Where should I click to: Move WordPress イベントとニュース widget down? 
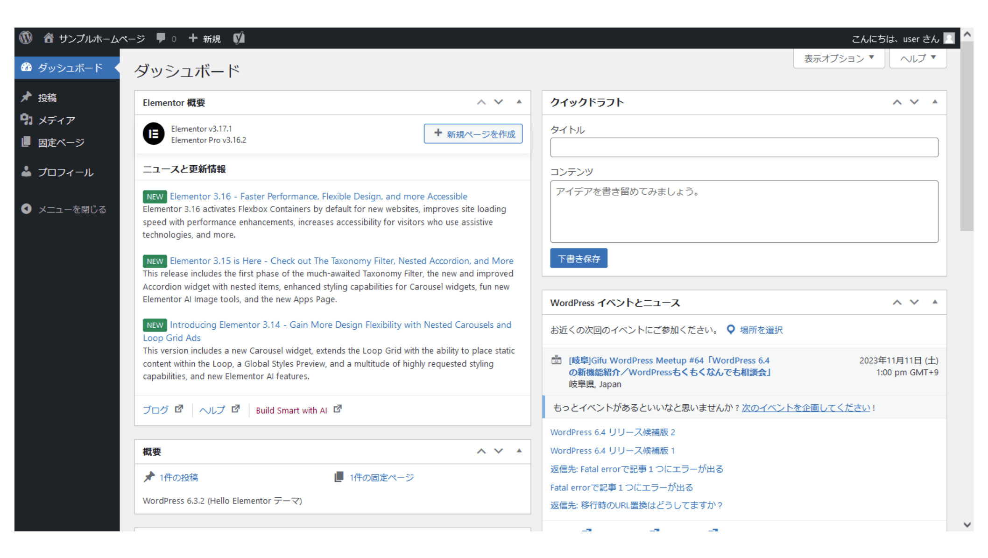(x=914, y=302)
